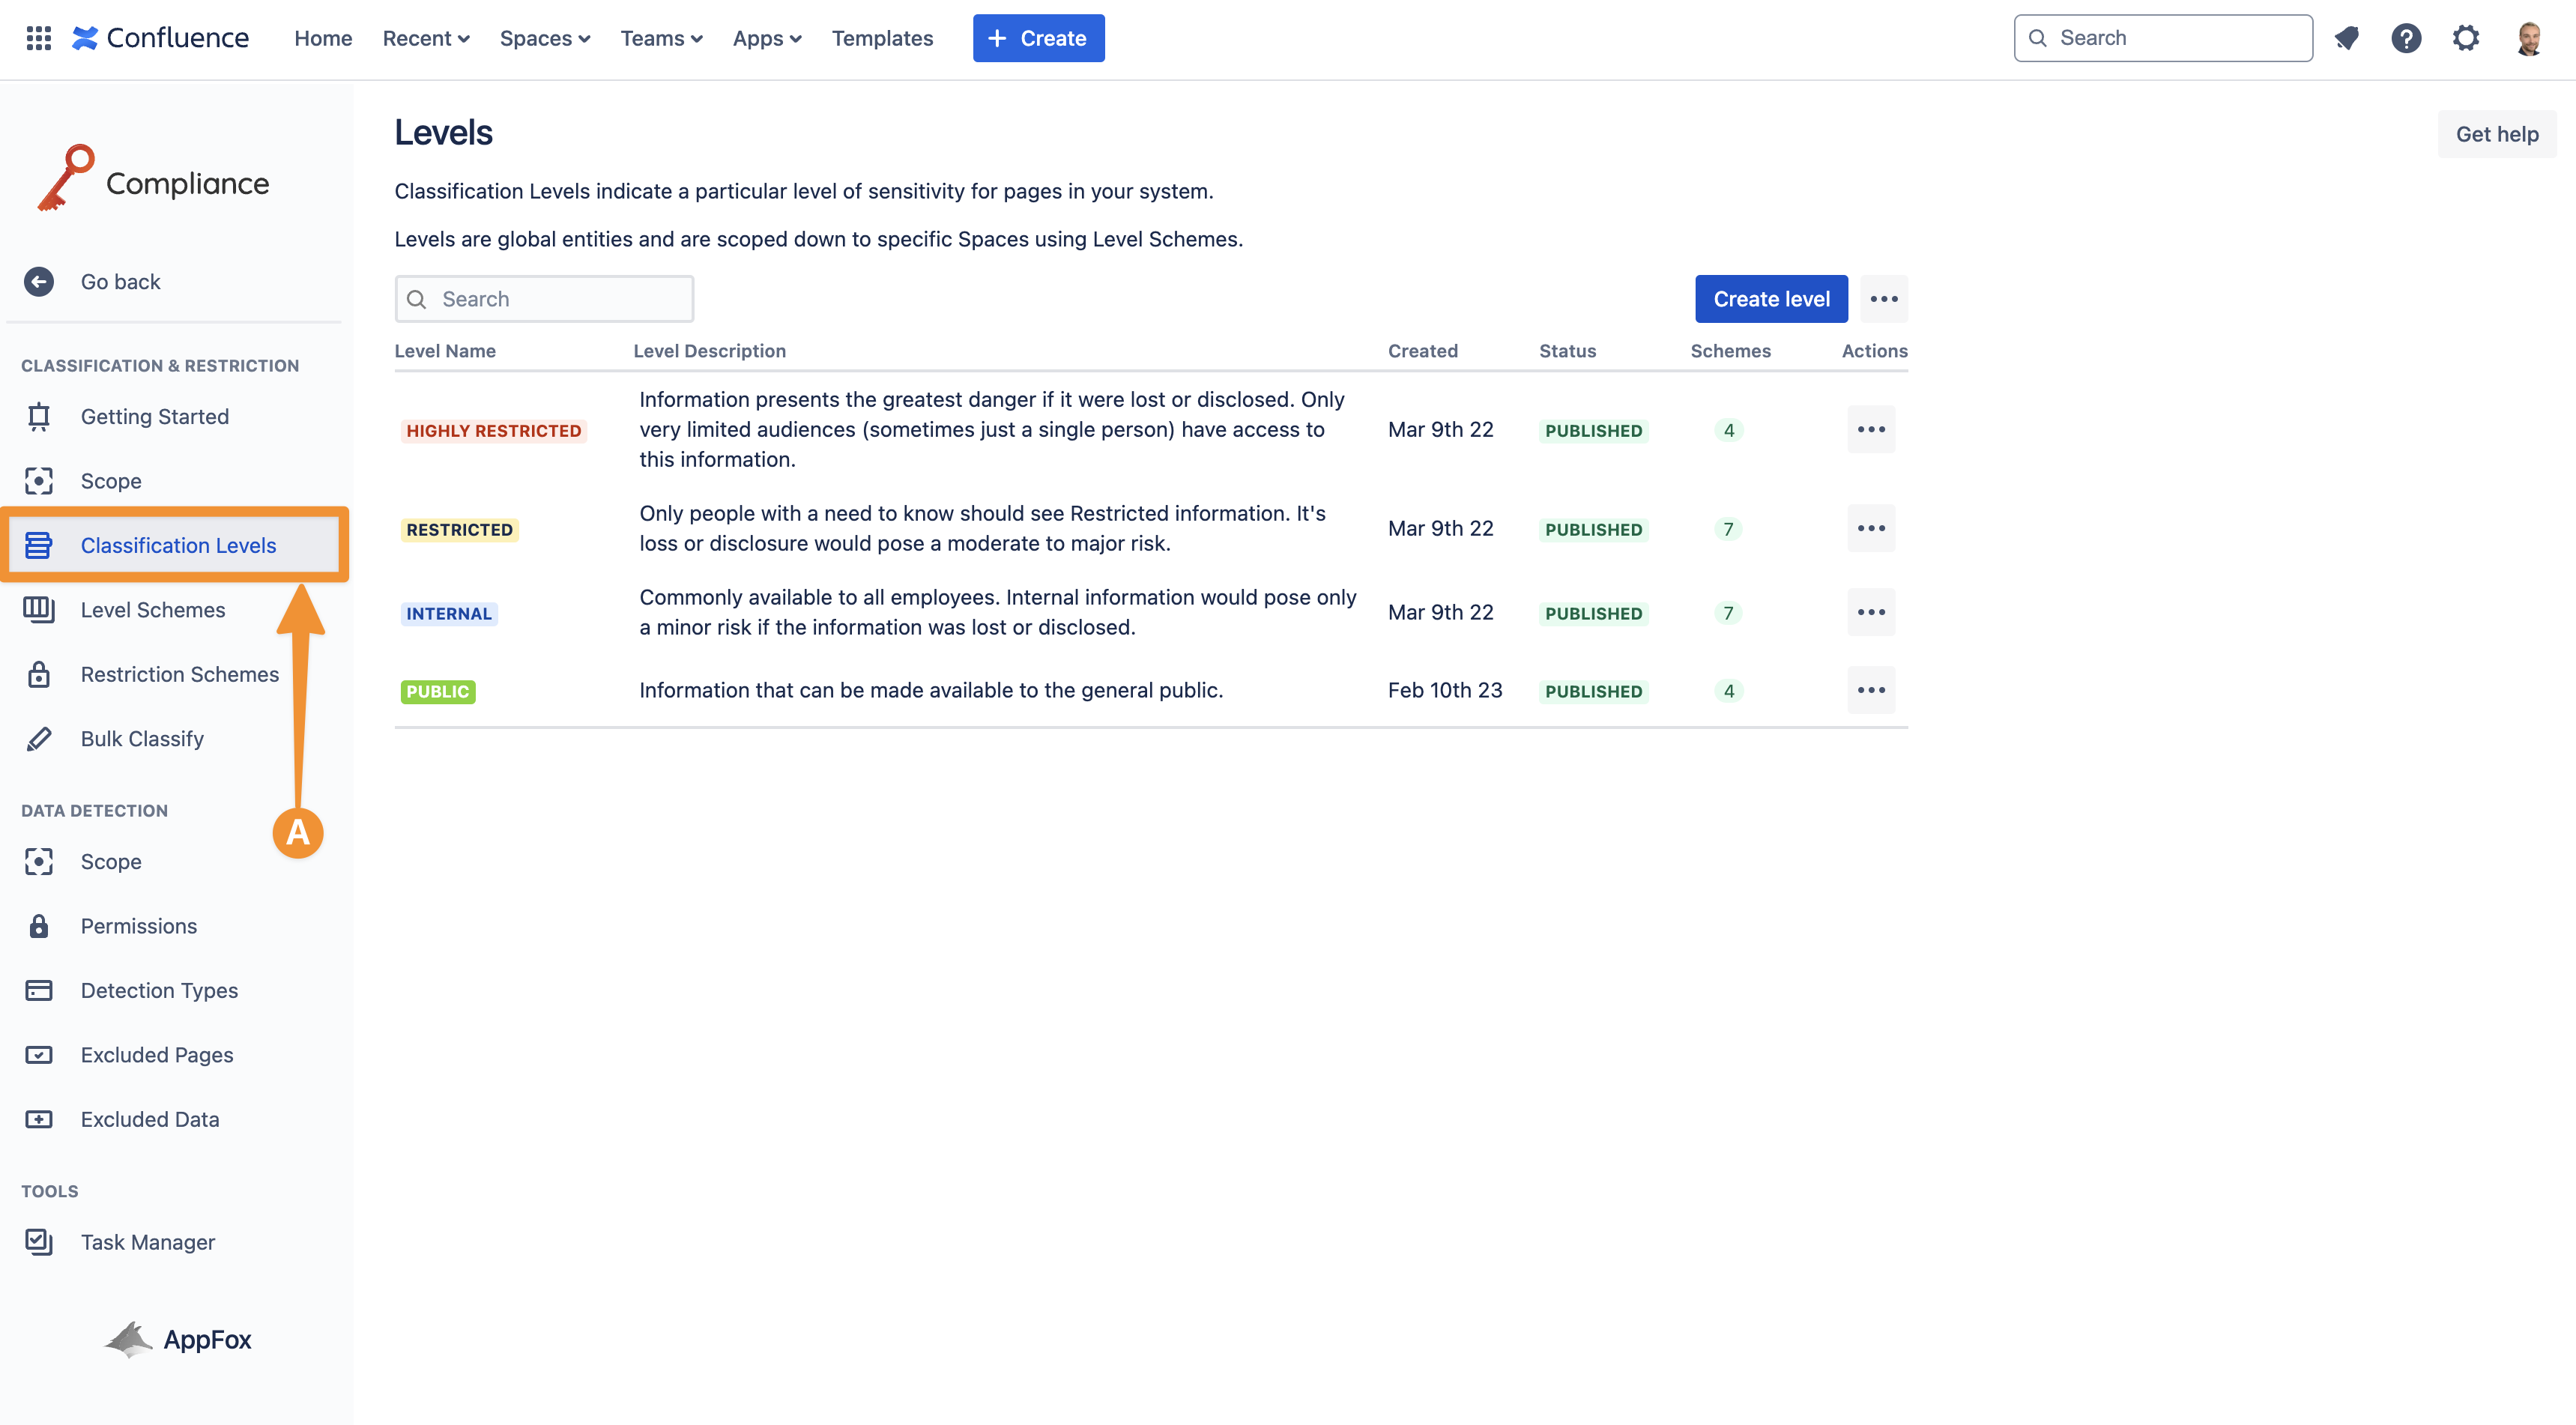Click the Restriction Schemes lock icon
Screen dimensions: 2576x1425
(x=39, y=674)
